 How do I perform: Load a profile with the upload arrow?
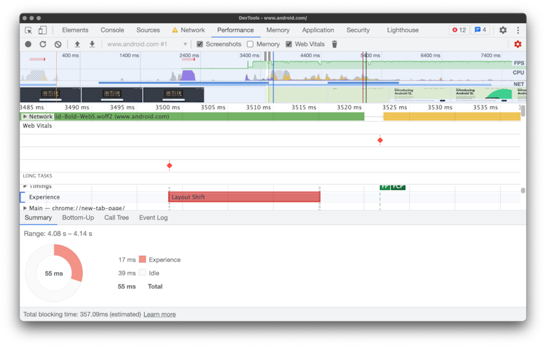point(78,45)
